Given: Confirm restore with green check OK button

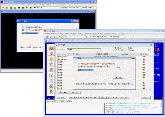Looking at the screenshot, I should pyautogui.click(x=118, y=68).
